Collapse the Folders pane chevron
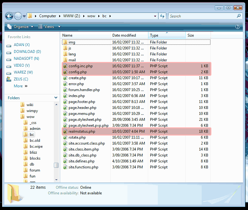The image size is (248, 210). (x=56, y=98)
